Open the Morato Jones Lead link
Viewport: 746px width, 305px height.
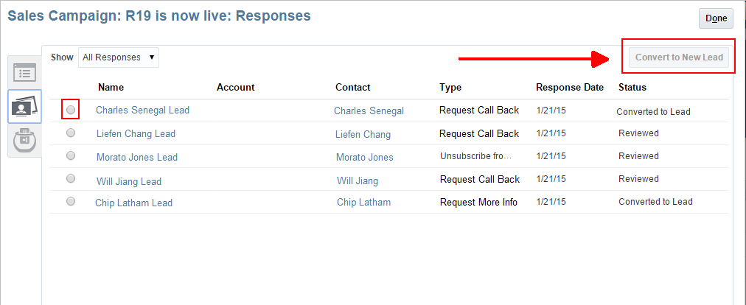tap(136, 158)
